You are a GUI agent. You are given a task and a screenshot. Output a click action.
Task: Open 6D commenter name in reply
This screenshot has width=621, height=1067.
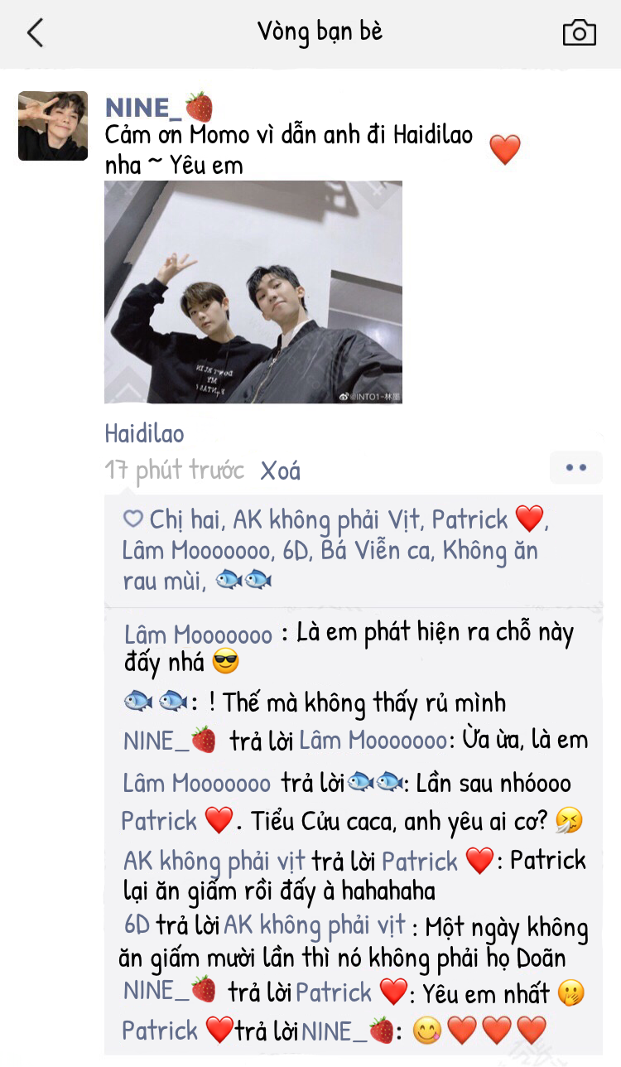pyautogui.click(x=137, y=925)
